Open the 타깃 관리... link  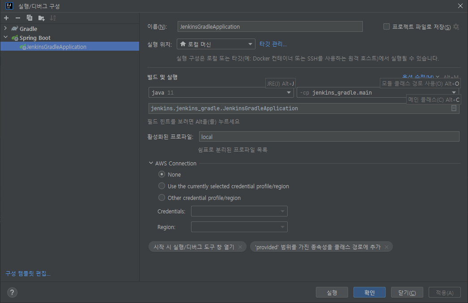[x=273, y=44]
